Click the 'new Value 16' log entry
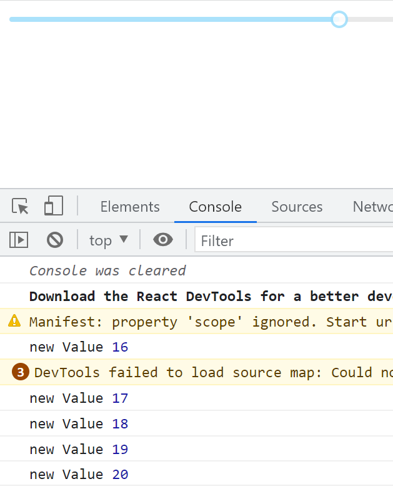Image resolution: width=393 pixels, height=489 pixels. (196, 347)
